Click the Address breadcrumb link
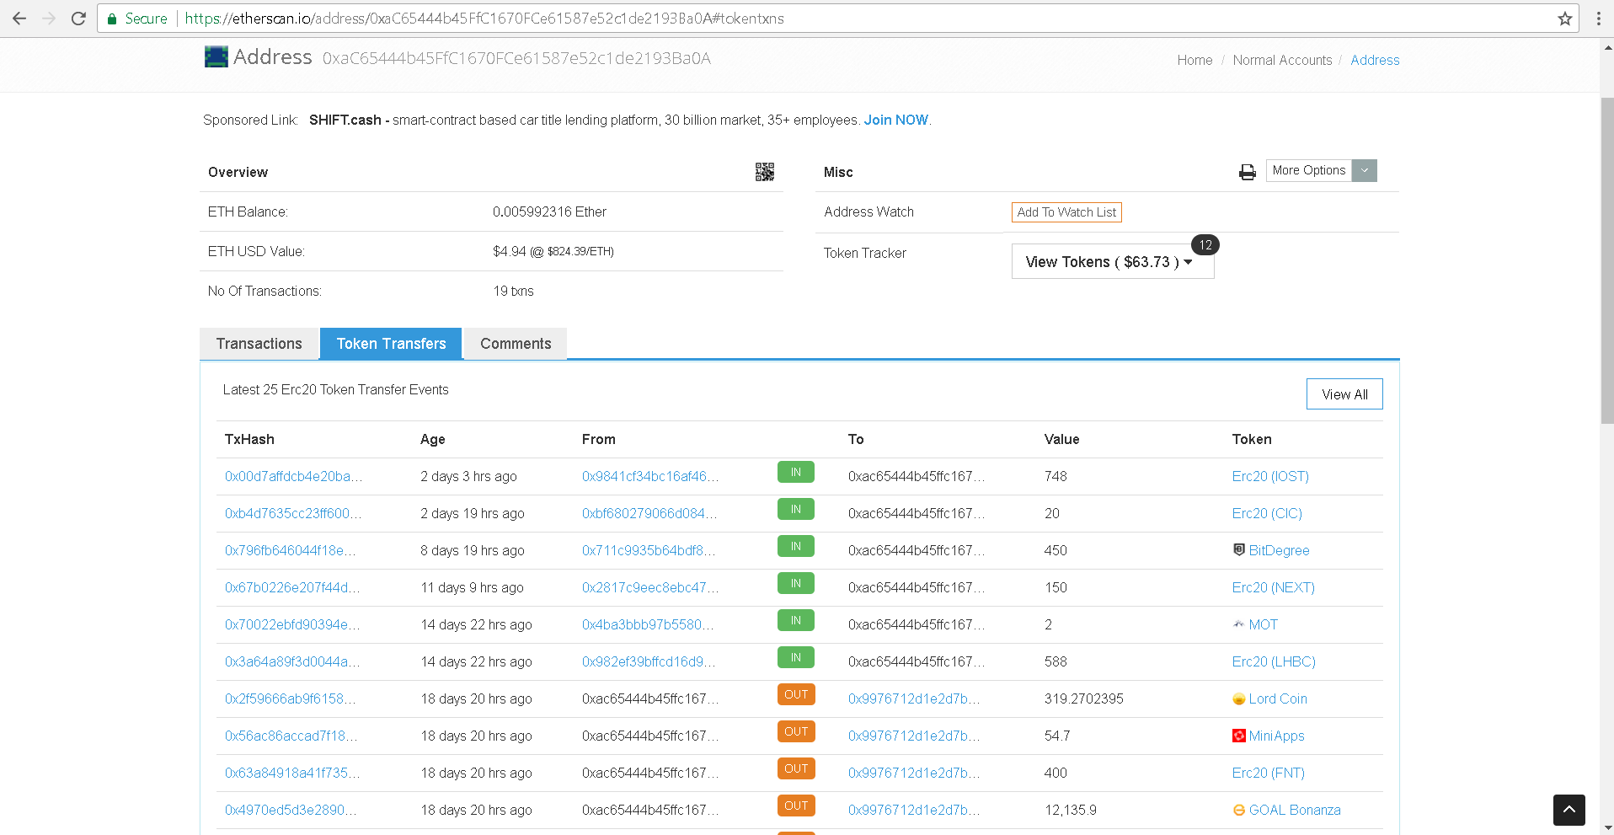 click(x=1375, y=61)
